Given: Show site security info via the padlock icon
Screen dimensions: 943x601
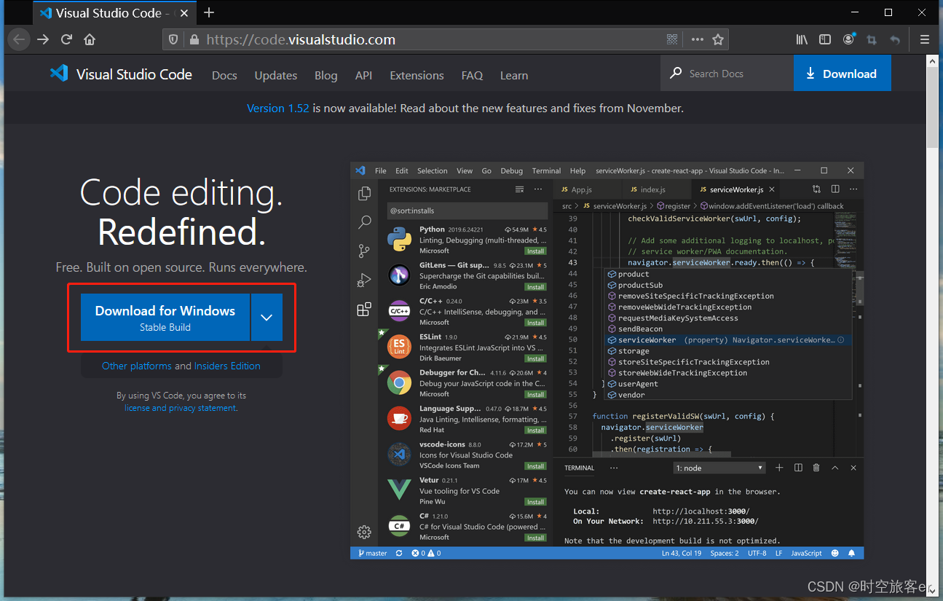Looking at the screenshot, I should 194,40.
